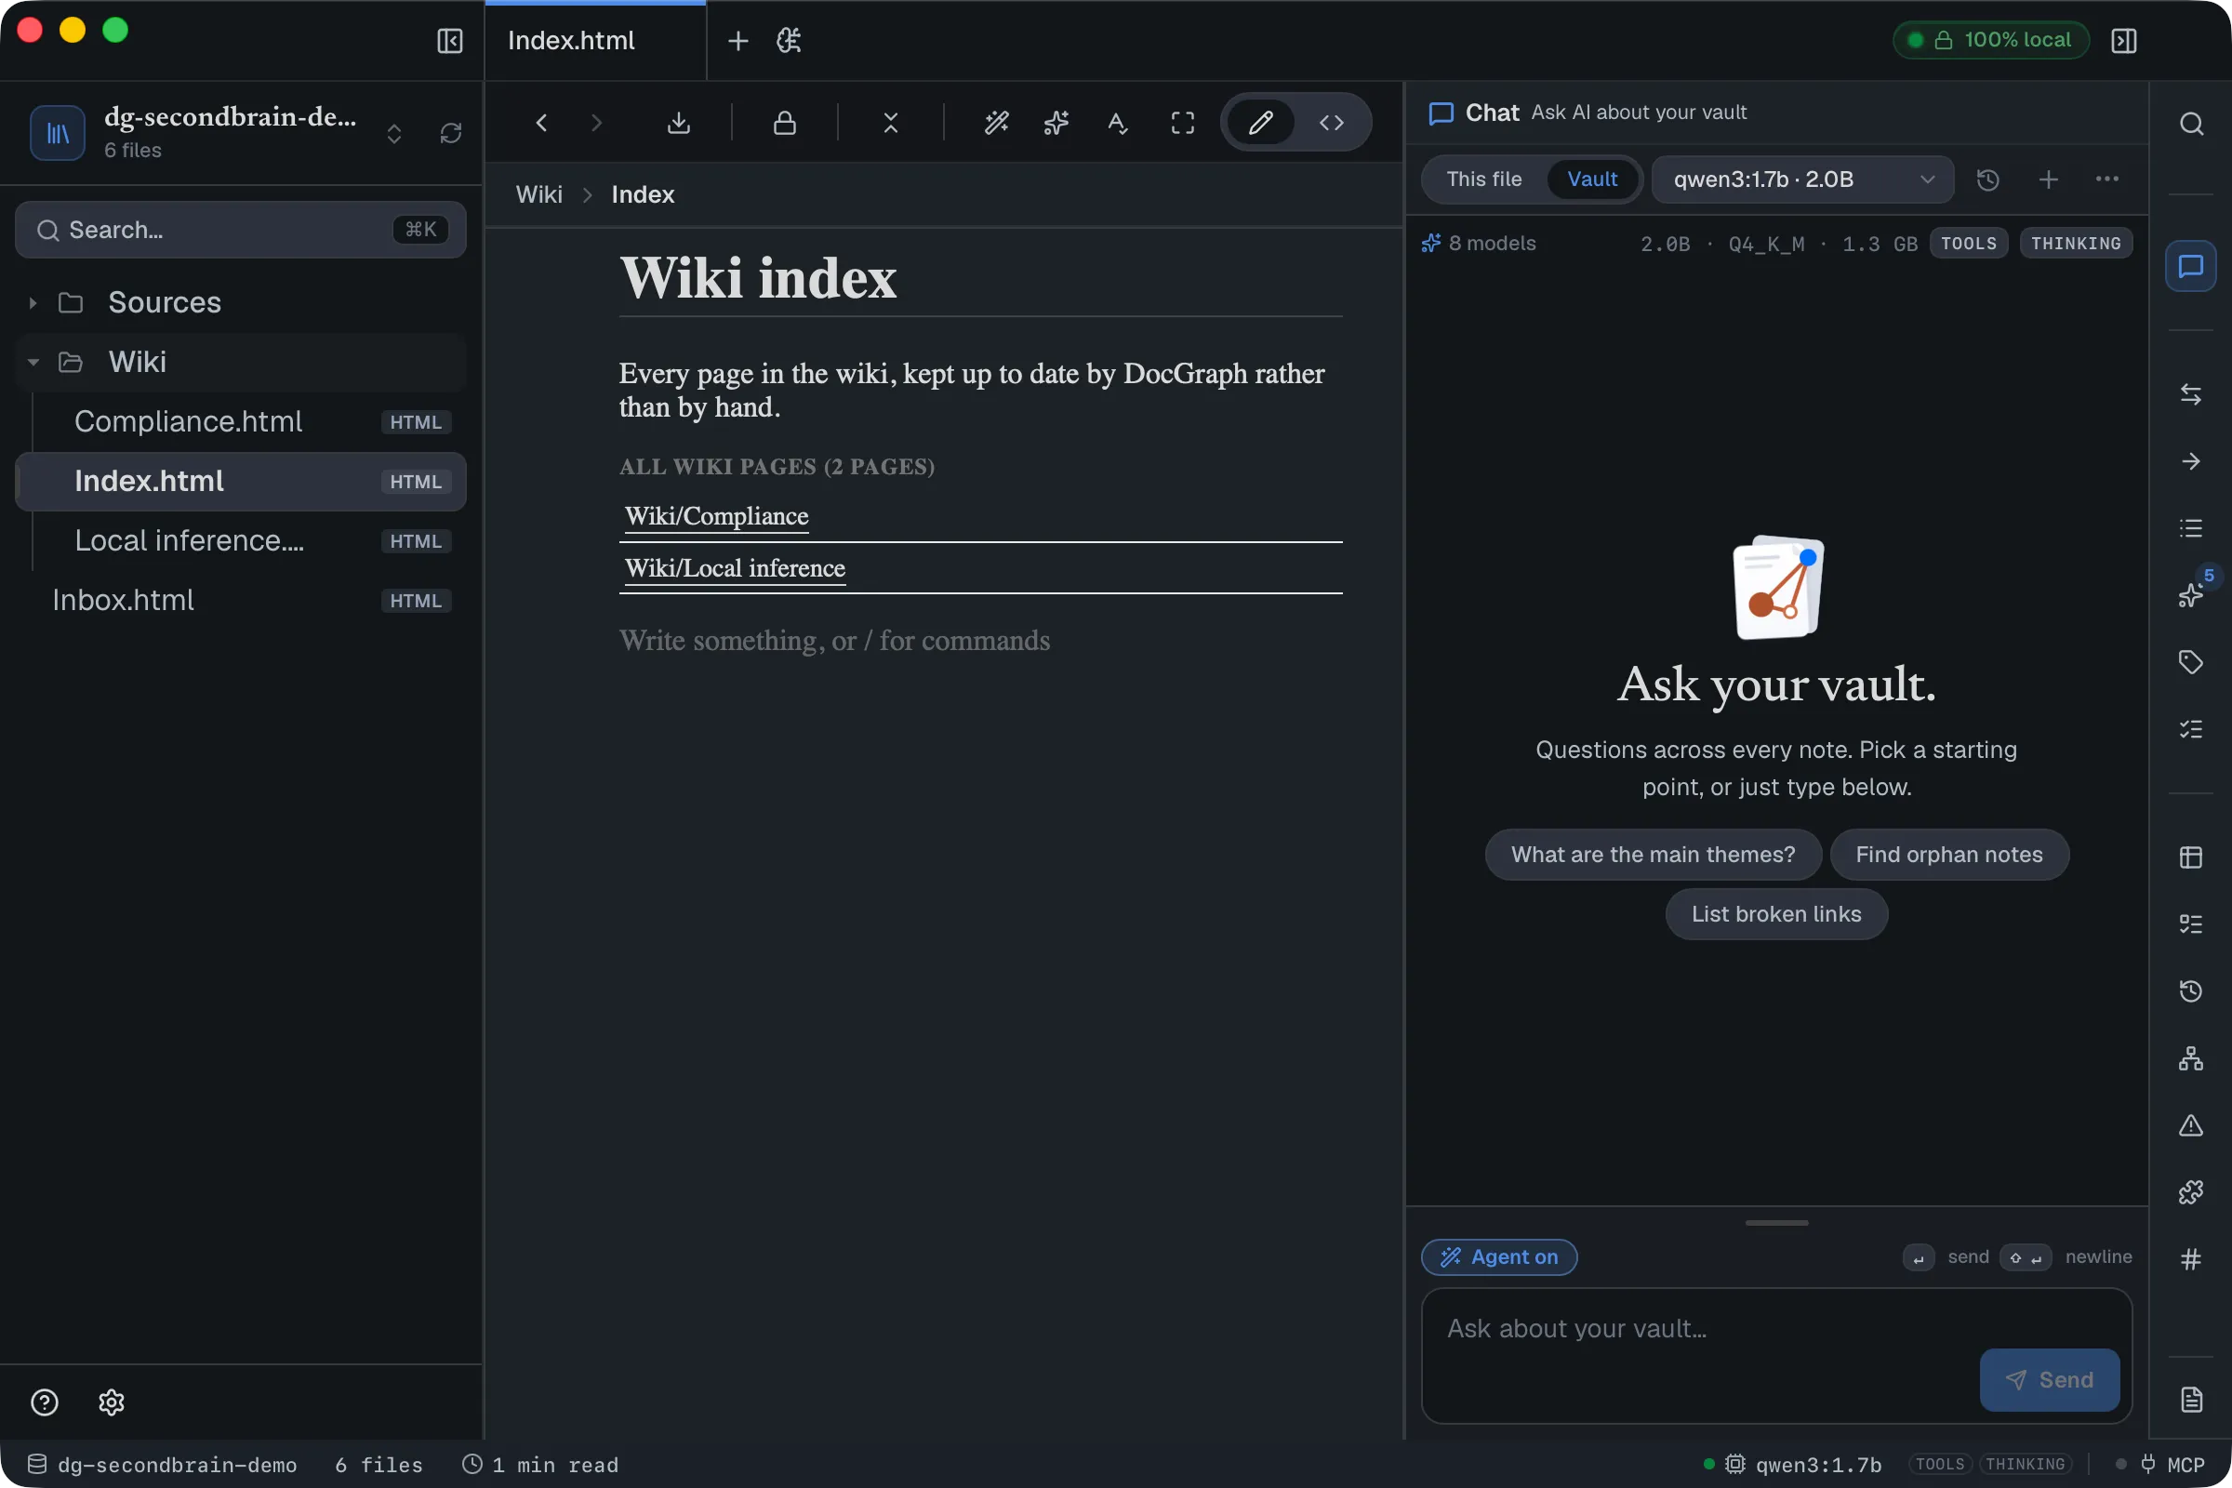Open a new tab with plus icon
This screenshot has width=2232, height=1488.
pos(737,41)
